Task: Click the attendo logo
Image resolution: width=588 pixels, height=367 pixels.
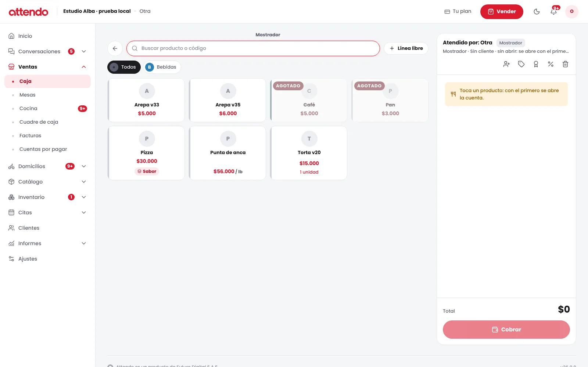Action: (28, 12)
